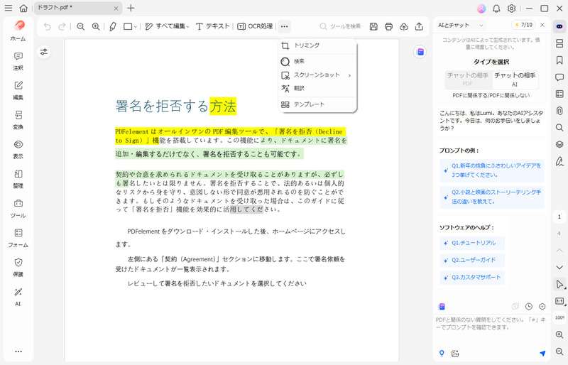Click the Q3.カスタマサポート help link

click(x=474, y=277)
